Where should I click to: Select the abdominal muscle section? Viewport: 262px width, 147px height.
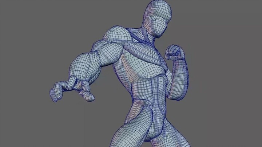pos(151,91)
